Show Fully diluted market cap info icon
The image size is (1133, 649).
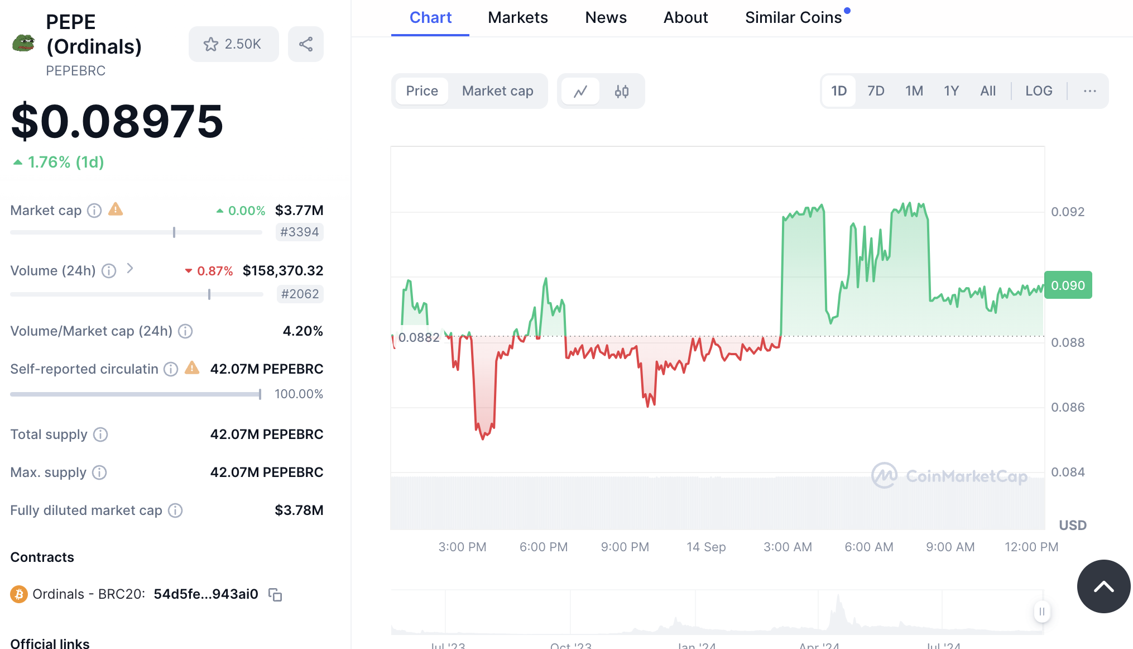(x=175, y=510)
